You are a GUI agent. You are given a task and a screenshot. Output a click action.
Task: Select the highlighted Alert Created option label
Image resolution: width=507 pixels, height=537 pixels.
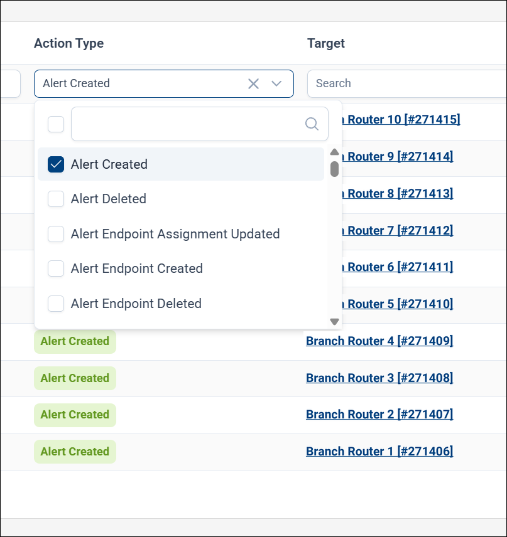tap(109, 164)
